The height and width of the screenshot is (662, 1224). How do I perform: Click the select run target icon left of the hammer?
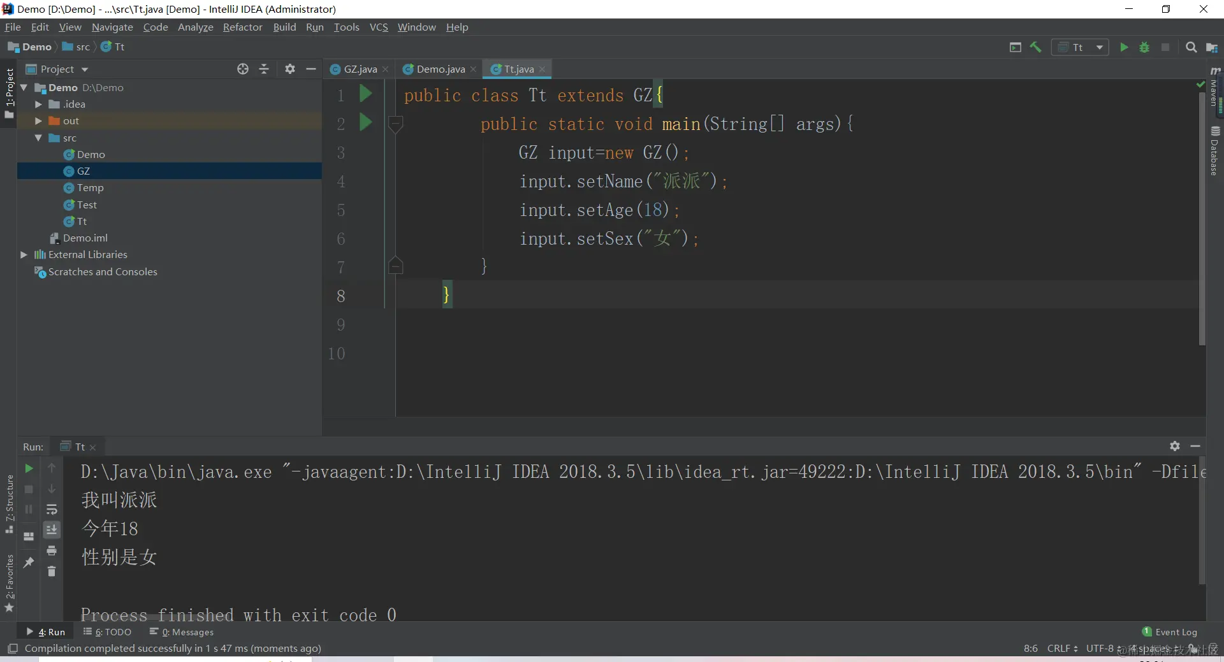(1016, 47)
